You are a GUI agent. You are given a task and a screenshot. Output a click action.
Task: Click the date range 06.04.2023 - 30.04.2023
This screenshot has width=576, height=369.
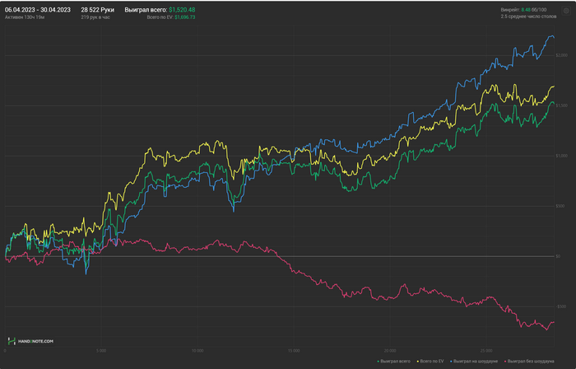pos(38,10)
